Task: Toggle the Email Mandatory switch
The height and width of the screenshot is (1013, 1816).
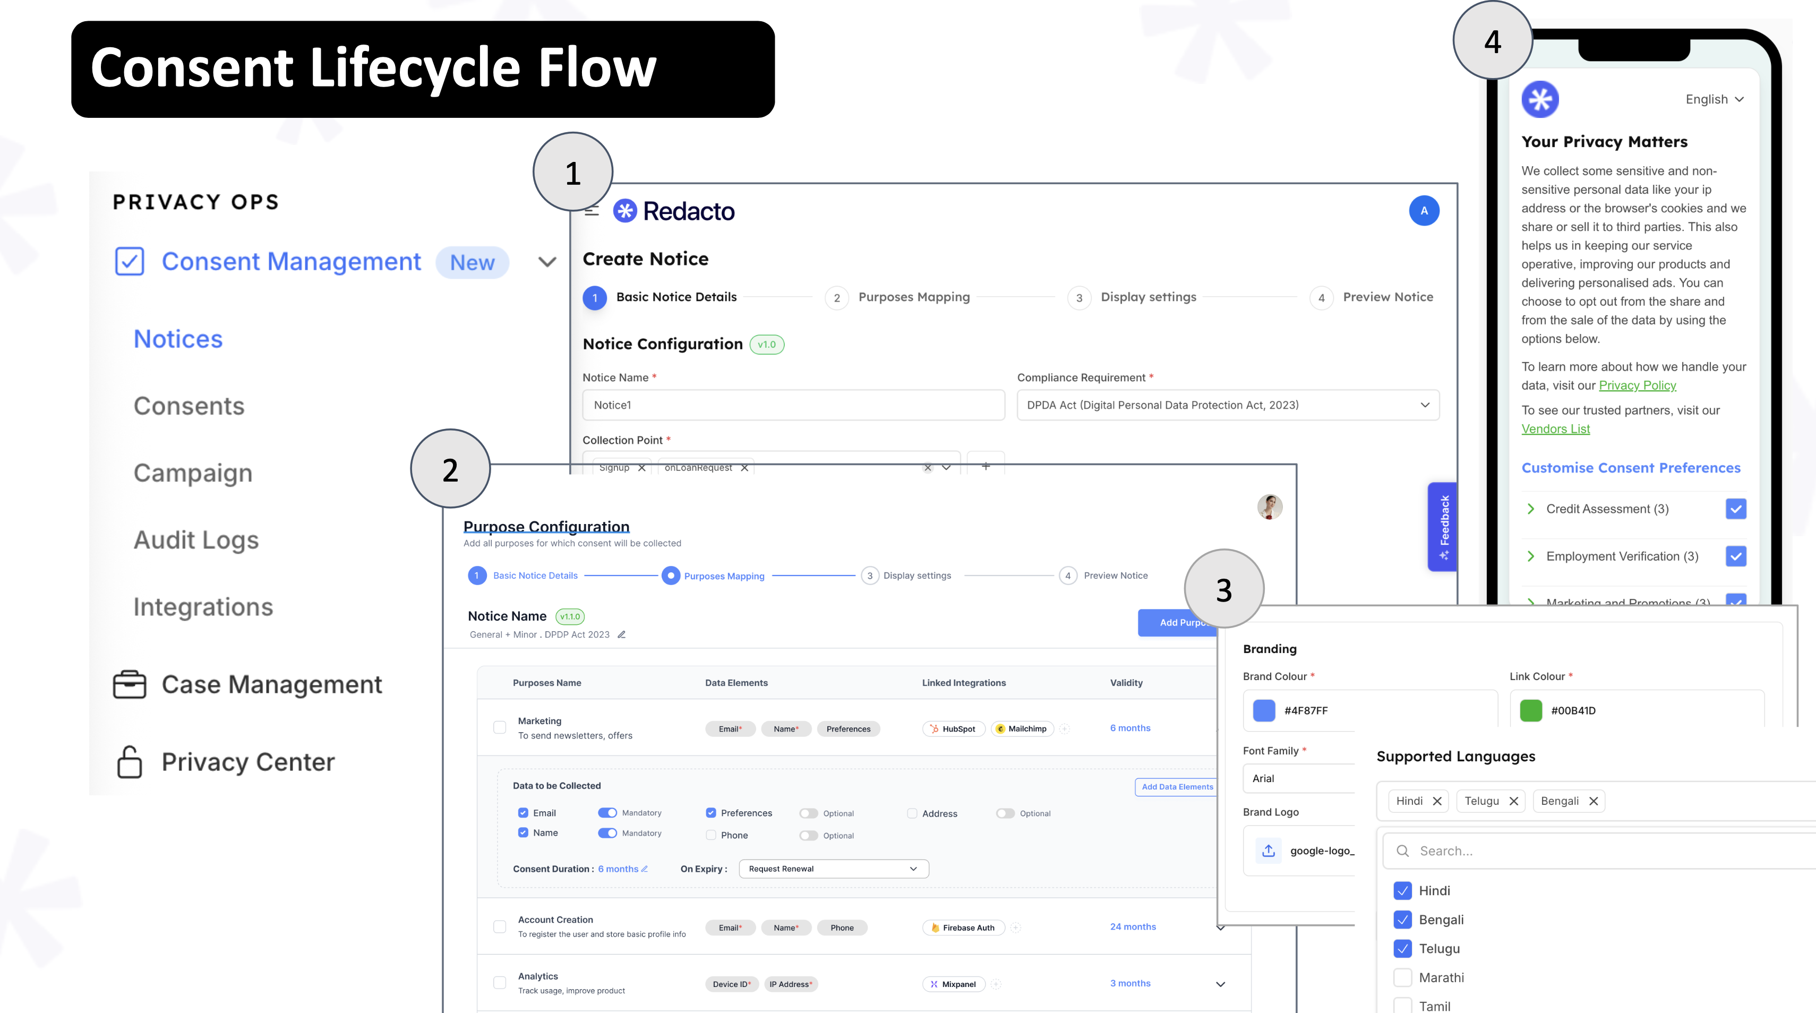Action: coord(607,813)
